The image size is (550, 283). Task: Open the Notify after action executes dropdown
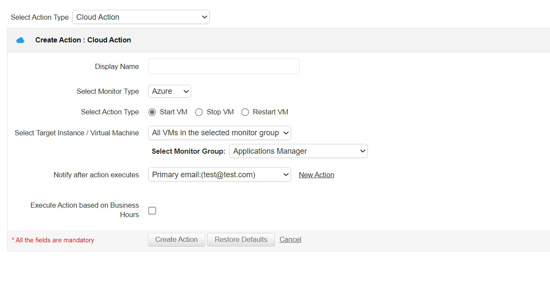pos(219,174)
